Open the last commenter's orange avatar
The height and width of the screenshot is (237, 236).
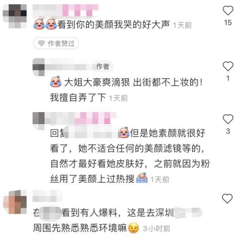(x=15, y=202)
